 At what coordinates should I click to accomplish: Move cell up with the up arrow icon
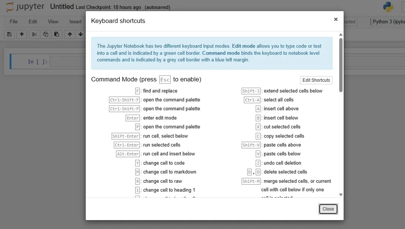[x=69, y=34]
